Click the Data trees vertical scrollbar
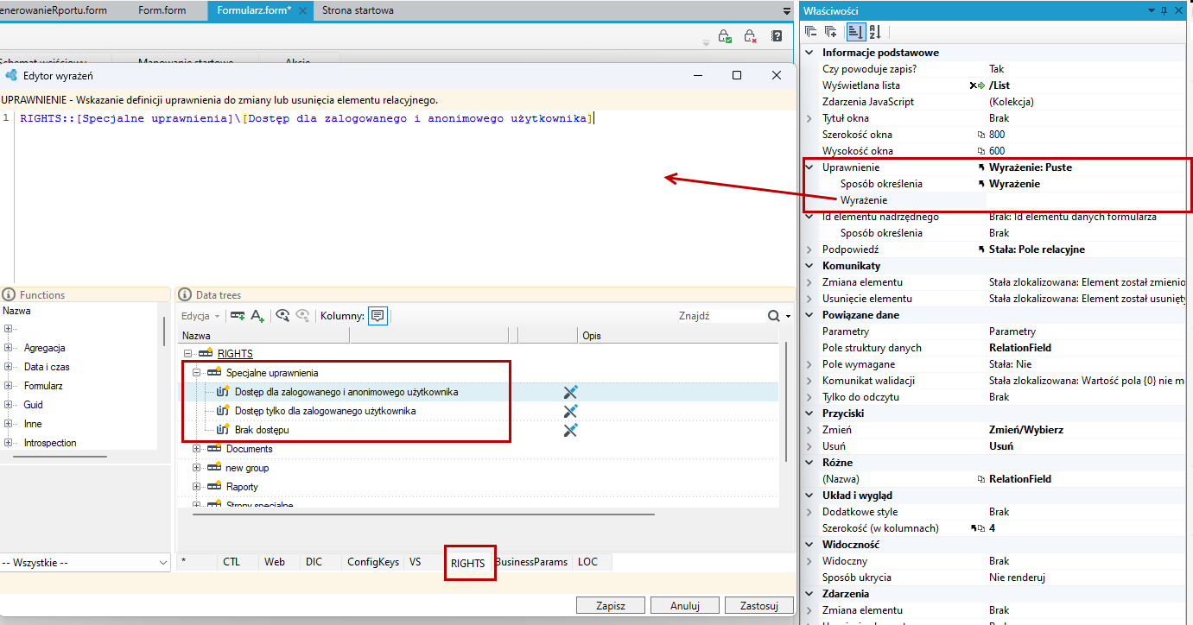1193x625 pixels. [785, 401]
